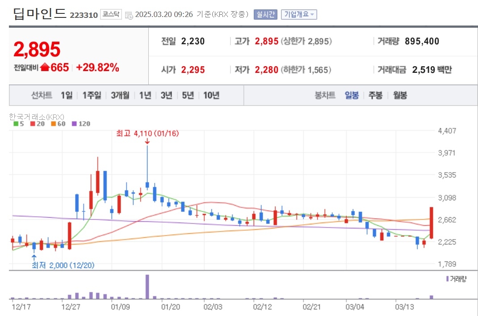
Task: Click the orange 60-day moving average swatch
Action: (53, 123)
